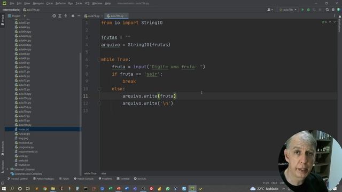
Task: Click 'StringIO' on the import line
Action: (x=152, y=22)
